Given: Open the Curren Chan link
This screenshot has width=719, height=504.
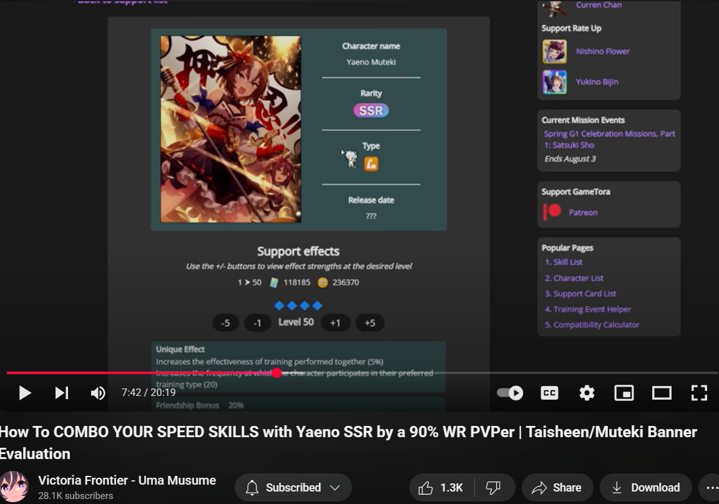Looking at the screenshot, I should pos(599,5).
